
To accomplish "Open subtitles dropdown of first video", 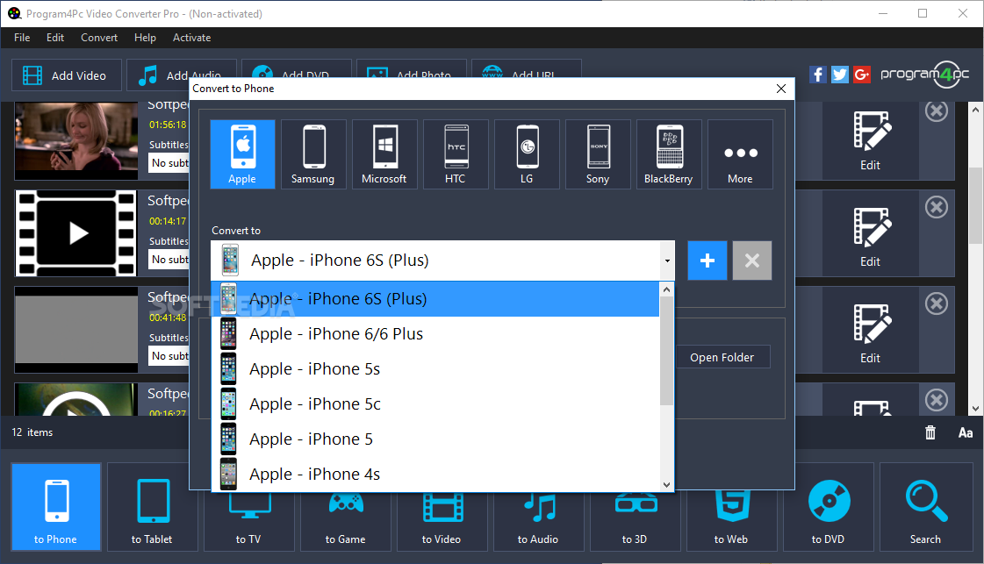I will tap(169, 163).
